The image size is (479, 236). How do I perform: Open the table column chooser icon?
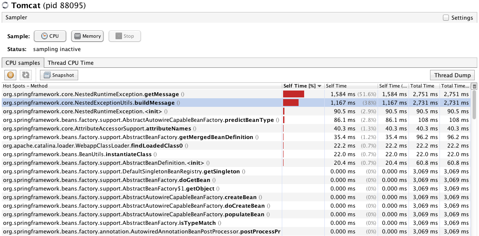[x=474, y=86]
